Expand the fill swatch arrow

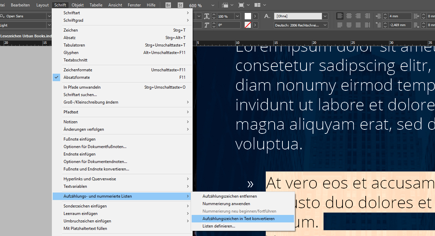pyautogui.click(x=255, y=16)
